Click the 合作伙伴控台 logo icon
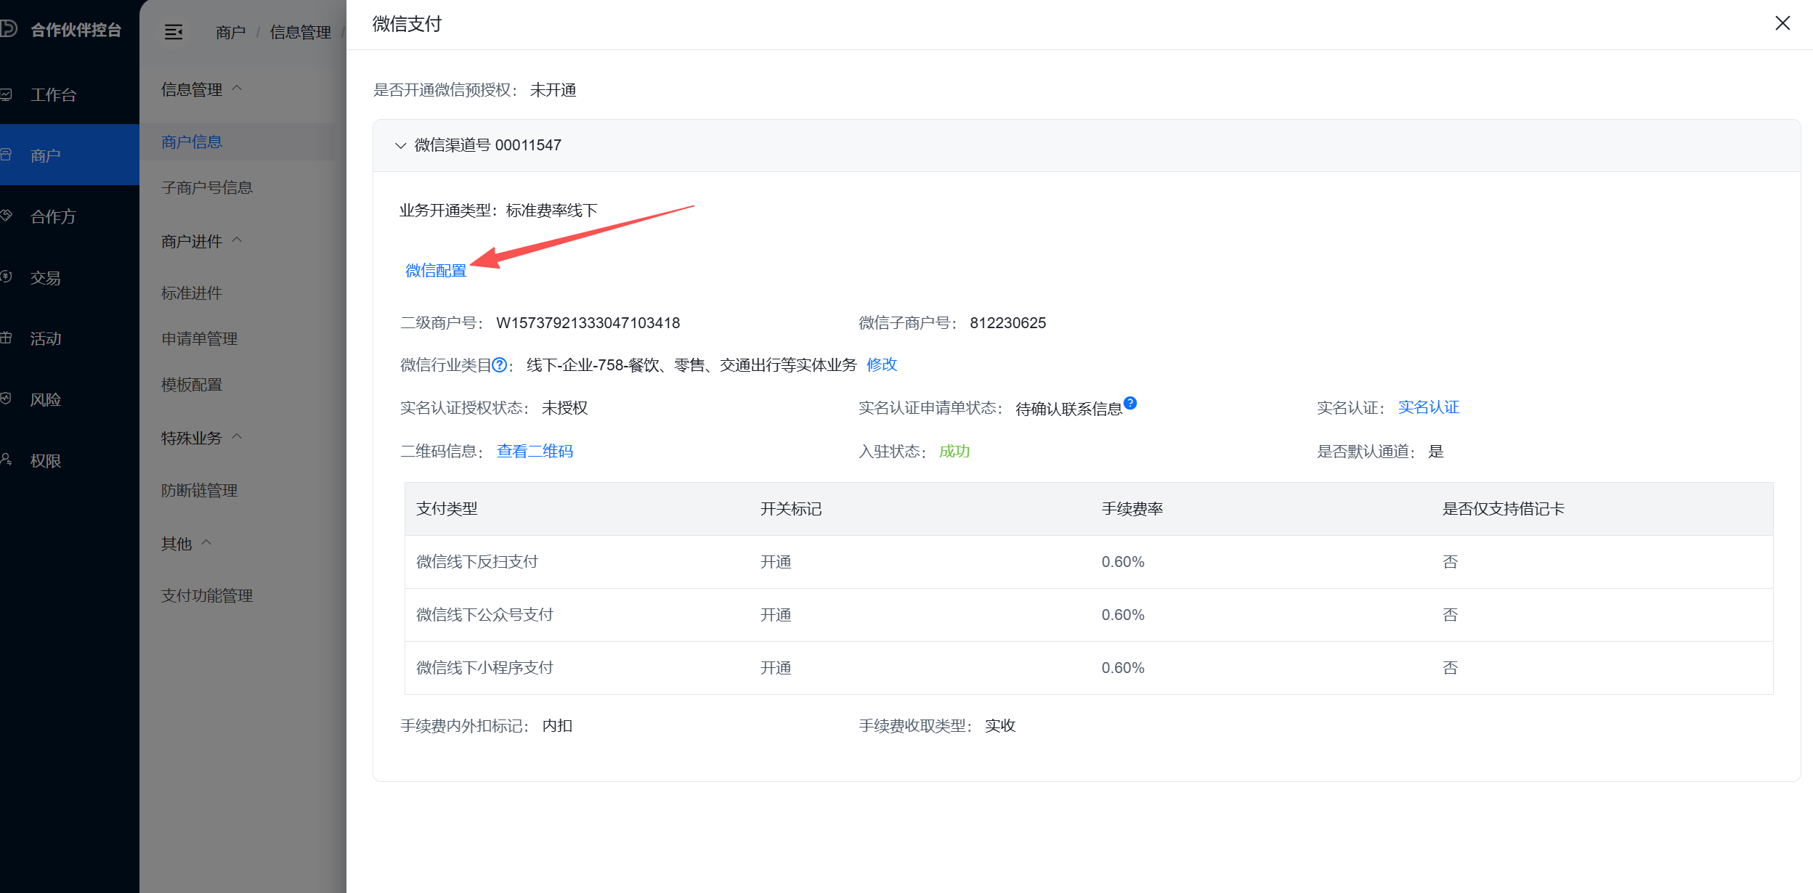1813x893 pixels. click(8, 29)
